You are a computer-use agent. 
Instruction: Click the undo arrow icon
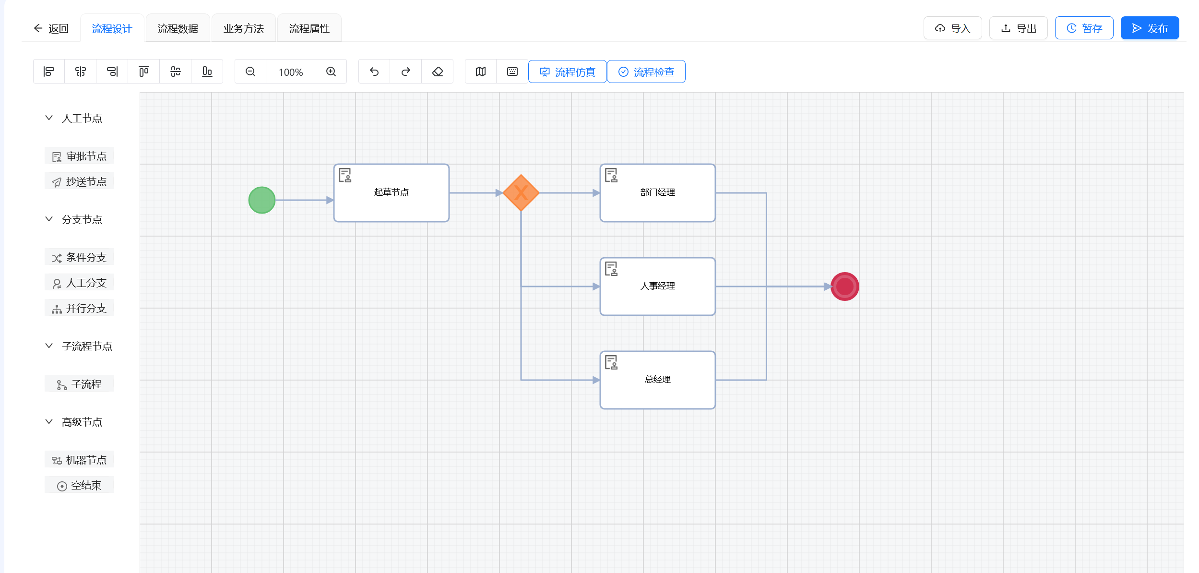coord(374,72)
